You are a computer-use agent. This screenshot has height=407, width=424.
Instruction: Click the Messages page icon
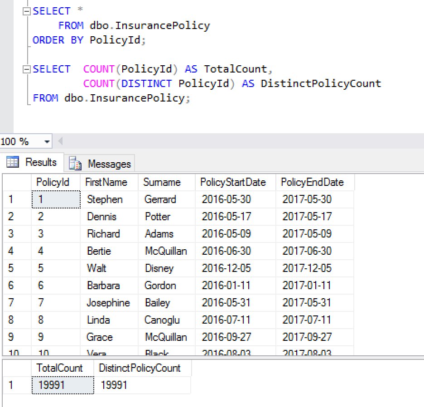75,164
